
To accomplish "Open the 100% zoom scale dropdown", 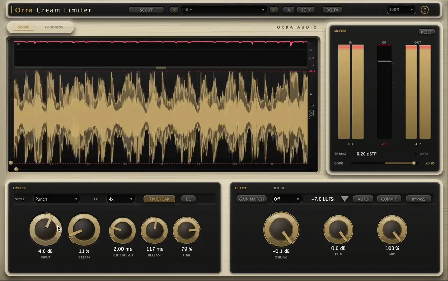I will (x=401, y=10).
